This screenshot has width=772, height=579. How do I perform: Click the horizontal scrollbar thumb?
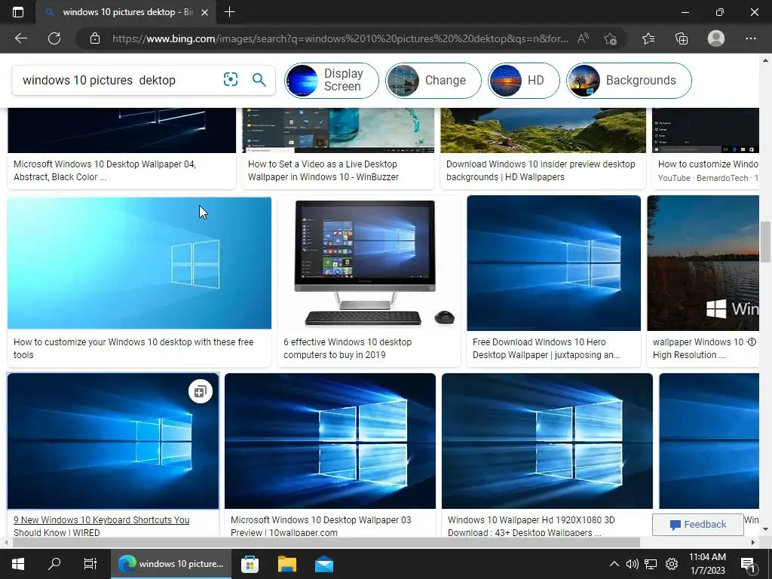click(x=326, y=542)
